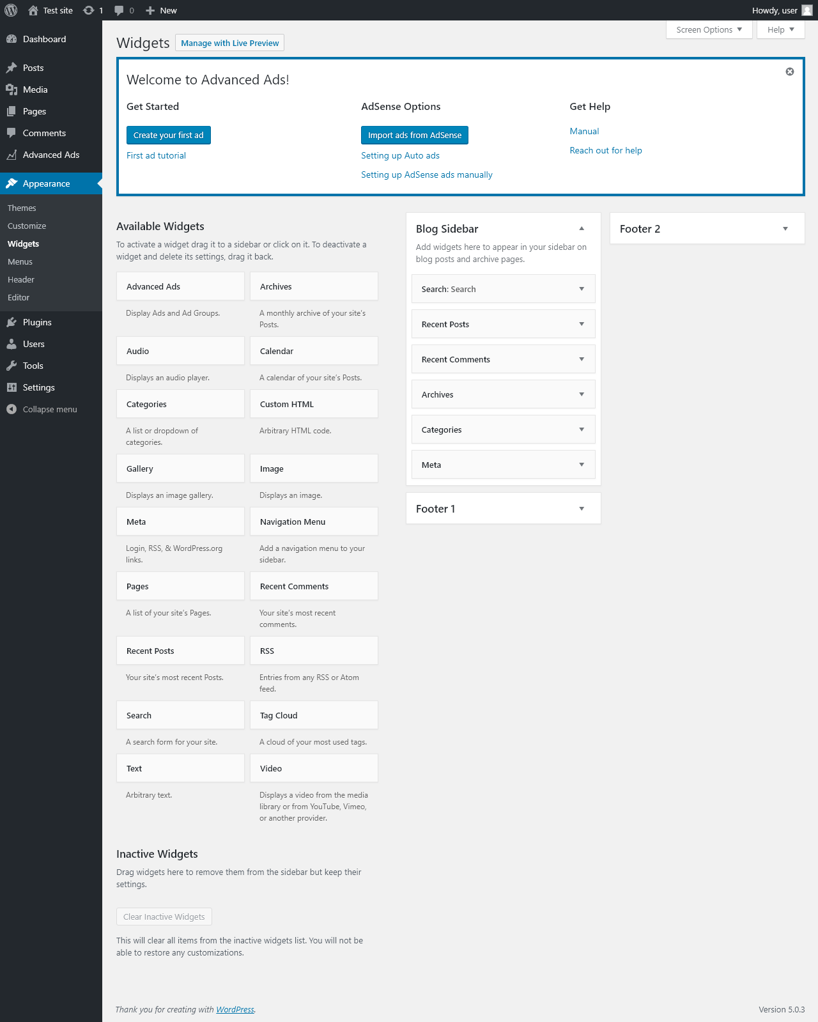
Task: Expand the Archives sidebar widget arrow
Action: point(582,394)
